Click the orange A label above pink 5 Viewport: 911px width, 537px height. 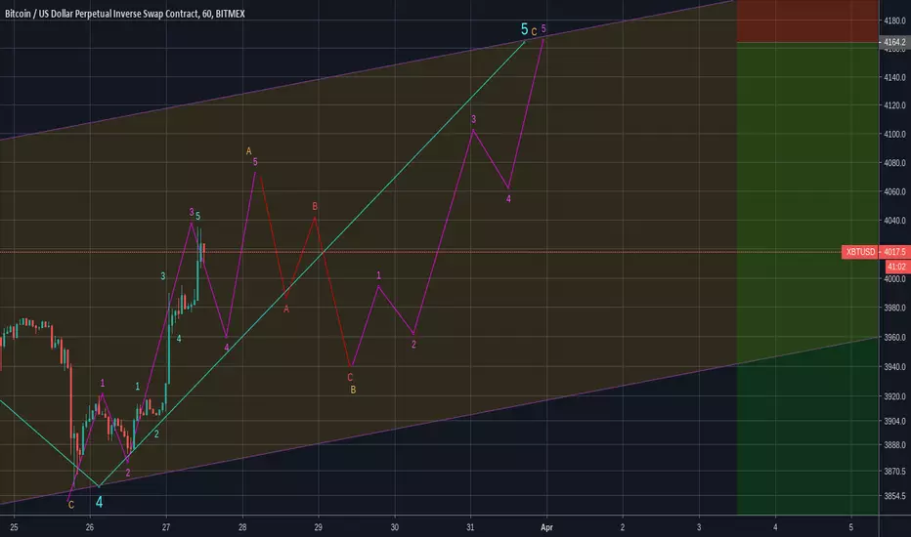coord(248,151)
